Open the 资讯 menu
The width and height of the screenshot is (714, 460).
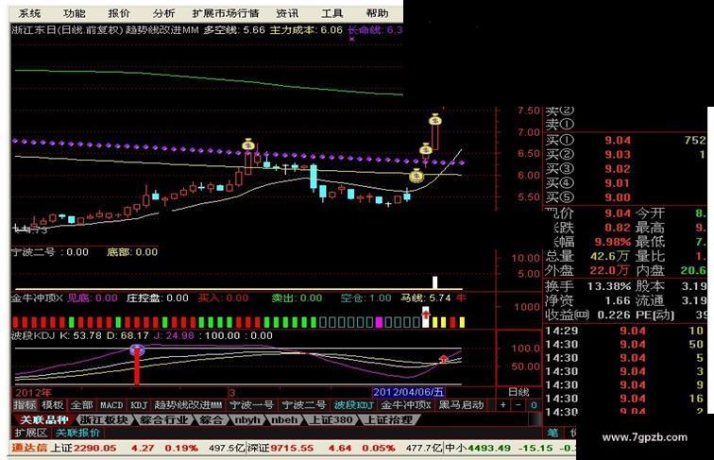click(287, 13)
